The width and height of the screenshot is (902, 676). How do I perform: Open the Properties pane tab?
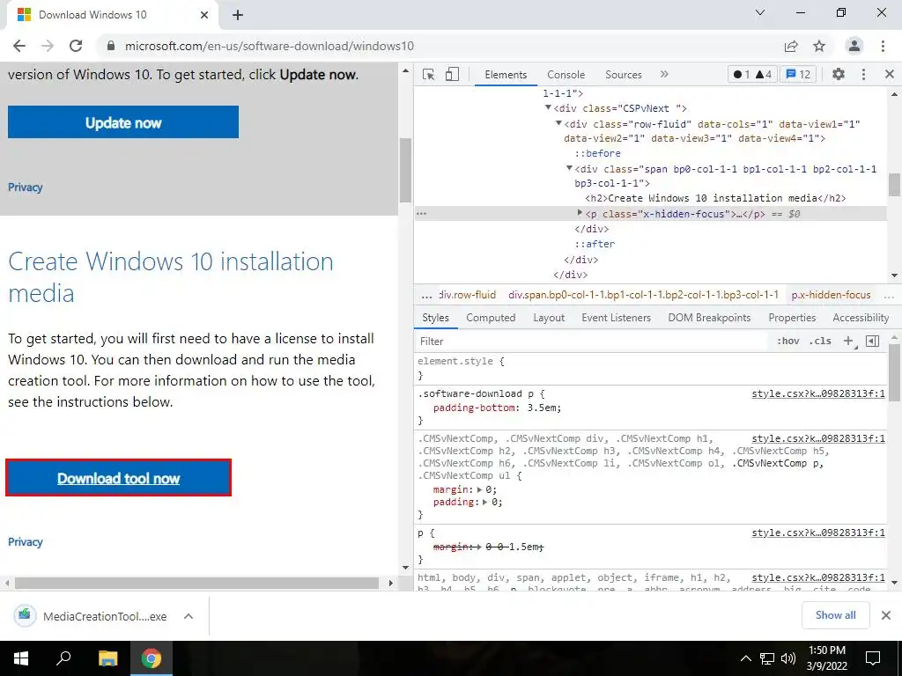[792, 318]
